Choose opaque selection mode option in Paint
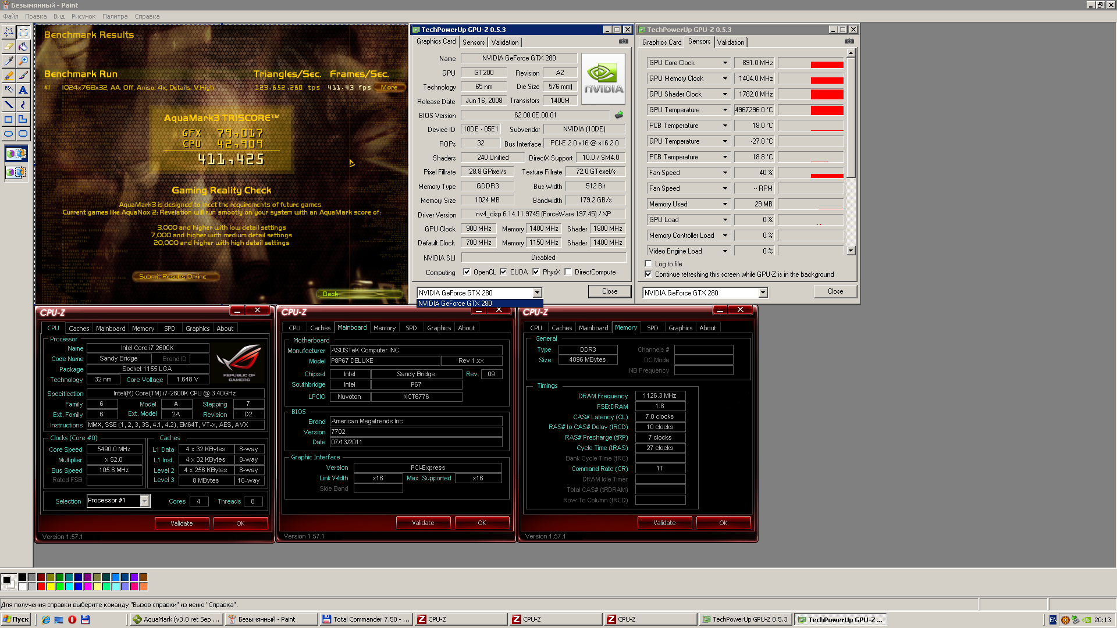Viewport: 1117px width, 628px height. click(x=16, y=154)
